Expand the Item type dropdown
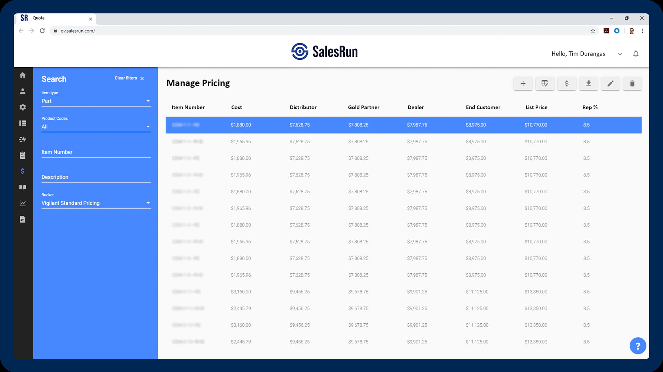Screen dimensions: 663x372 [96, 101]
